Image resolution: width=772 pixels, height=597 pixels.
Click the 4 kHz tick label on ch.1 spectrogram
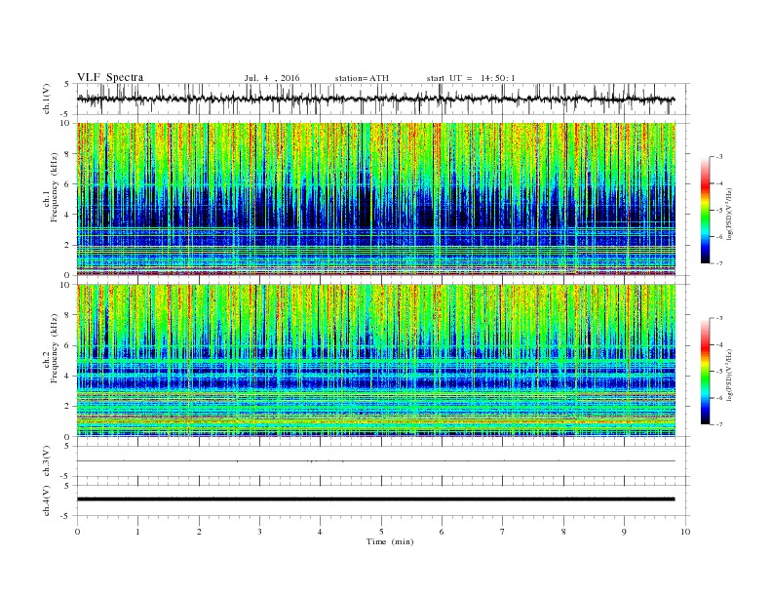point(67,215)
